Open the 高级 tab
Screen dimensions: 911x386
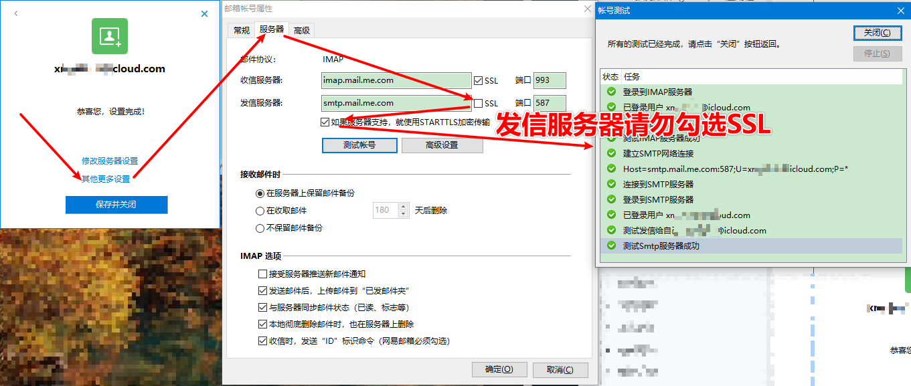302,30
